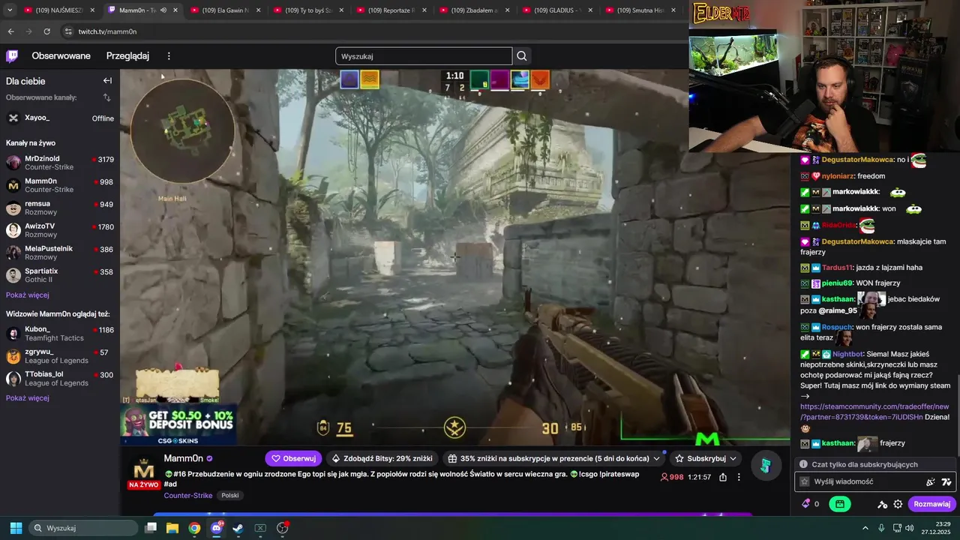Open MrDzinold channel in sidebar
This screenshot has width=960, height=540.
(60, 163)
